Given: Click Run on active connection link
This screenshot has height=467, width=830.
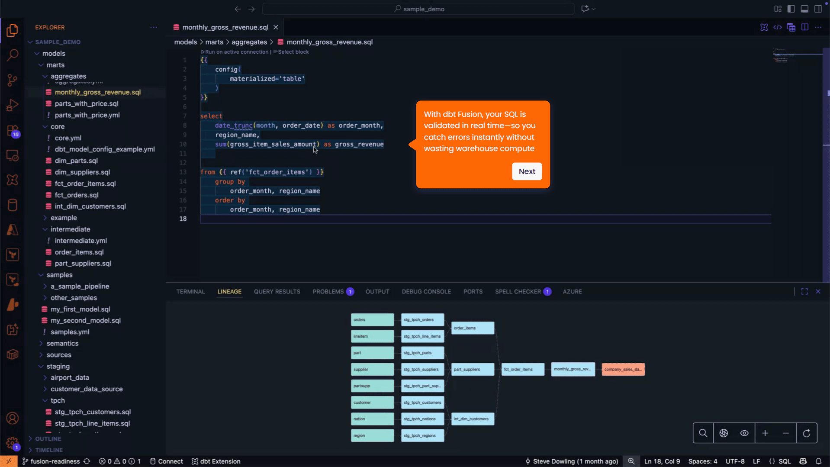Looking at the screenshot, I should pyautogui.click(x=236, y=52).
